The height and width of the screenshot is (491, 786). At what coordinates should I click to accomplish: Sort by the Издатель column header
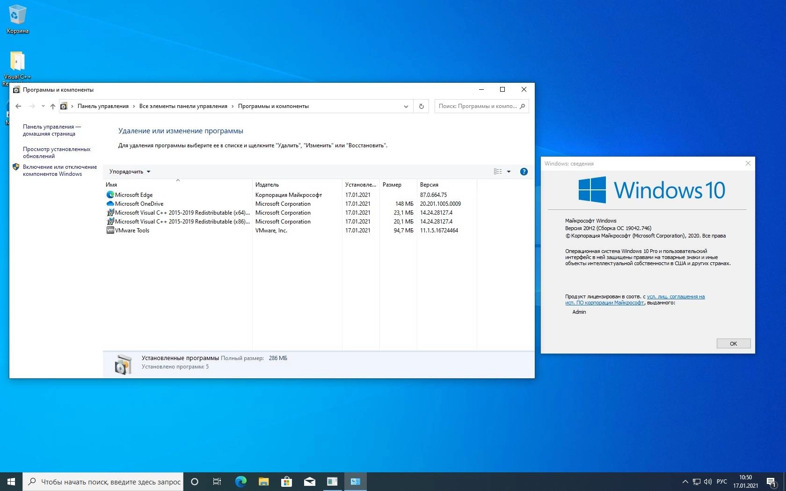coord(297,185)
